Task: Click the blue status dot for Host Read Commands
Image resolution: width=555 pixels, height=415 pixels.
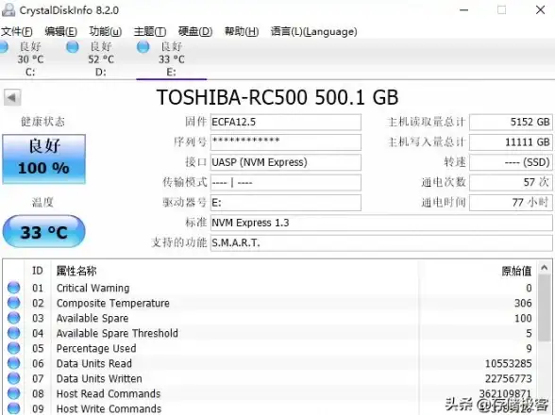Action: click(14, 393)
